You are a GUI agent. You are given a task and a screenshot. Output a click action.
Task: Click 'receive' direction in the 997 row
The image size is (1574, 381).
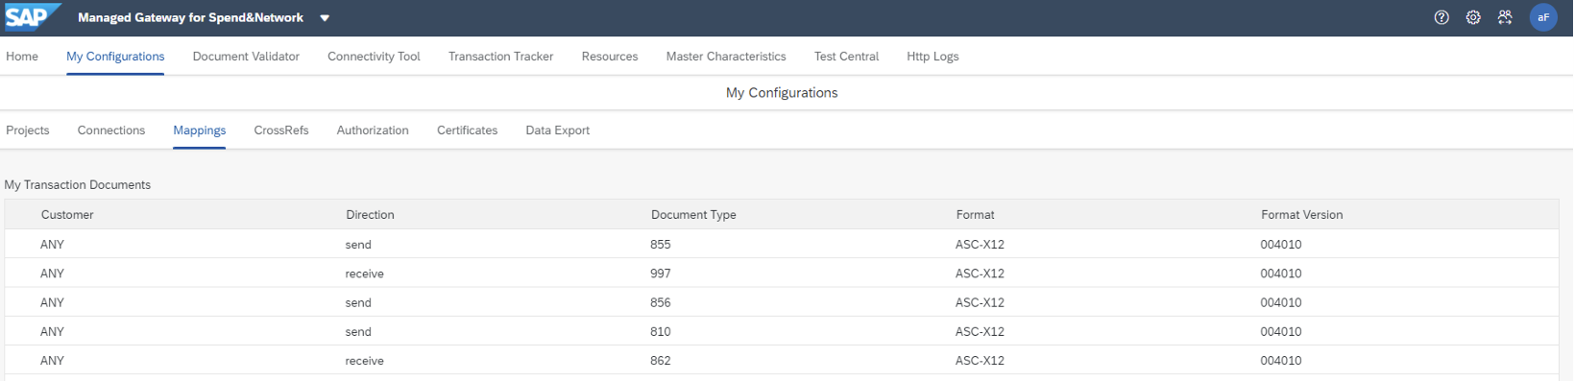[365, 274]
